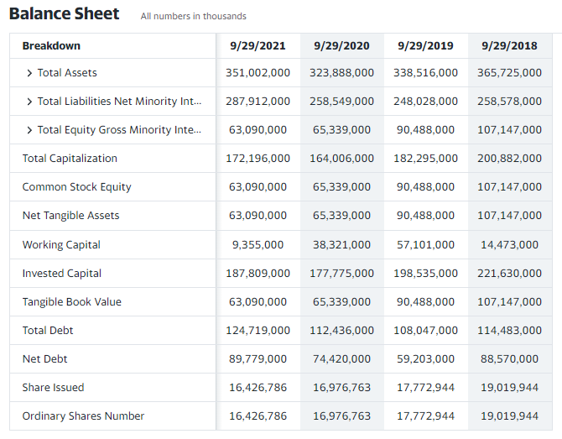Select the 9/29/2018 column header
Viewport: 562px width, 439px height.
pos(509,45)
